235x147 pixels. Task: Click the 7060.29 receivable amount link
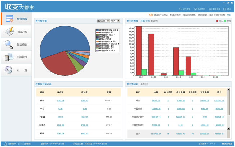60,100
